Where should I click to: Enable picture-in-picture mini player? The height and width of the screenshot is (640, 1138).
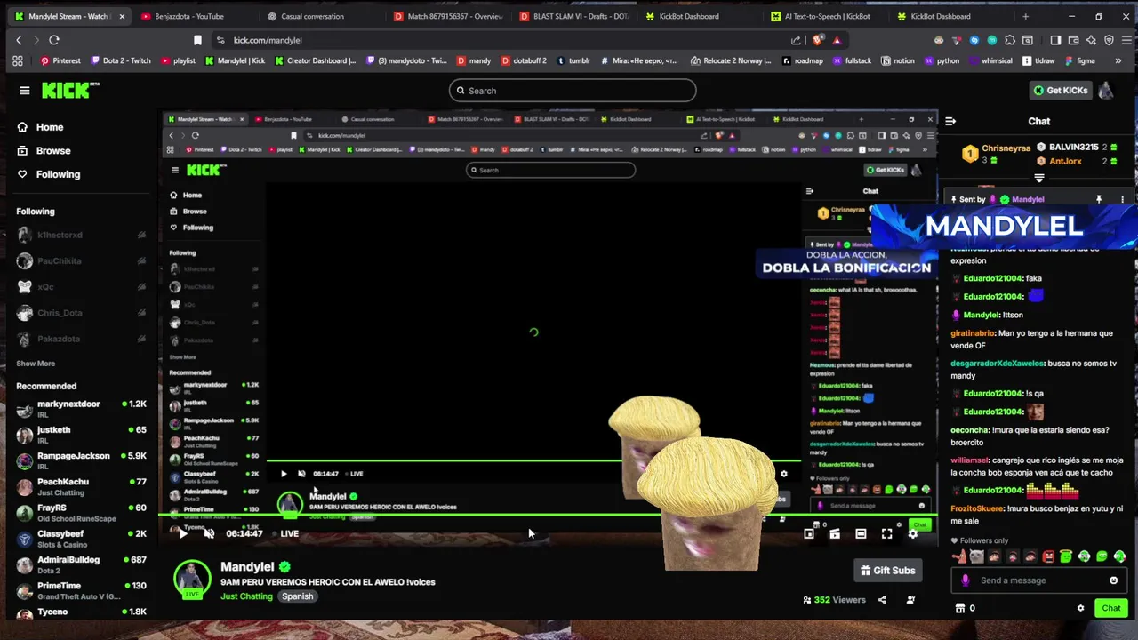[808, 533]
